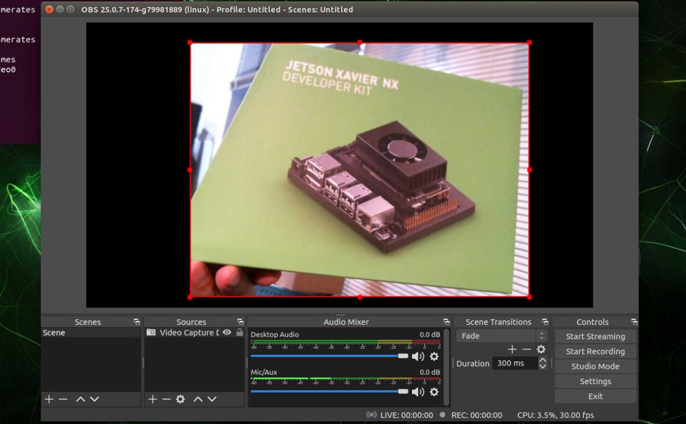
Task: Open Settings
Action: click(595, 381)
